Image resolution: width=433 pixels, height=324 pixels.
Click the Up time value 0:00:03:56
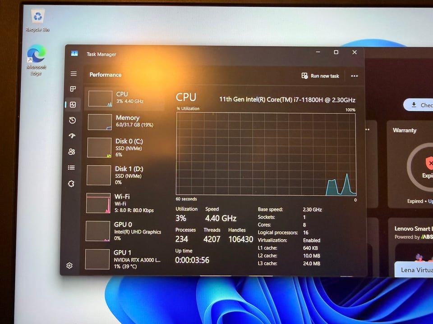[x=192, y=260]
